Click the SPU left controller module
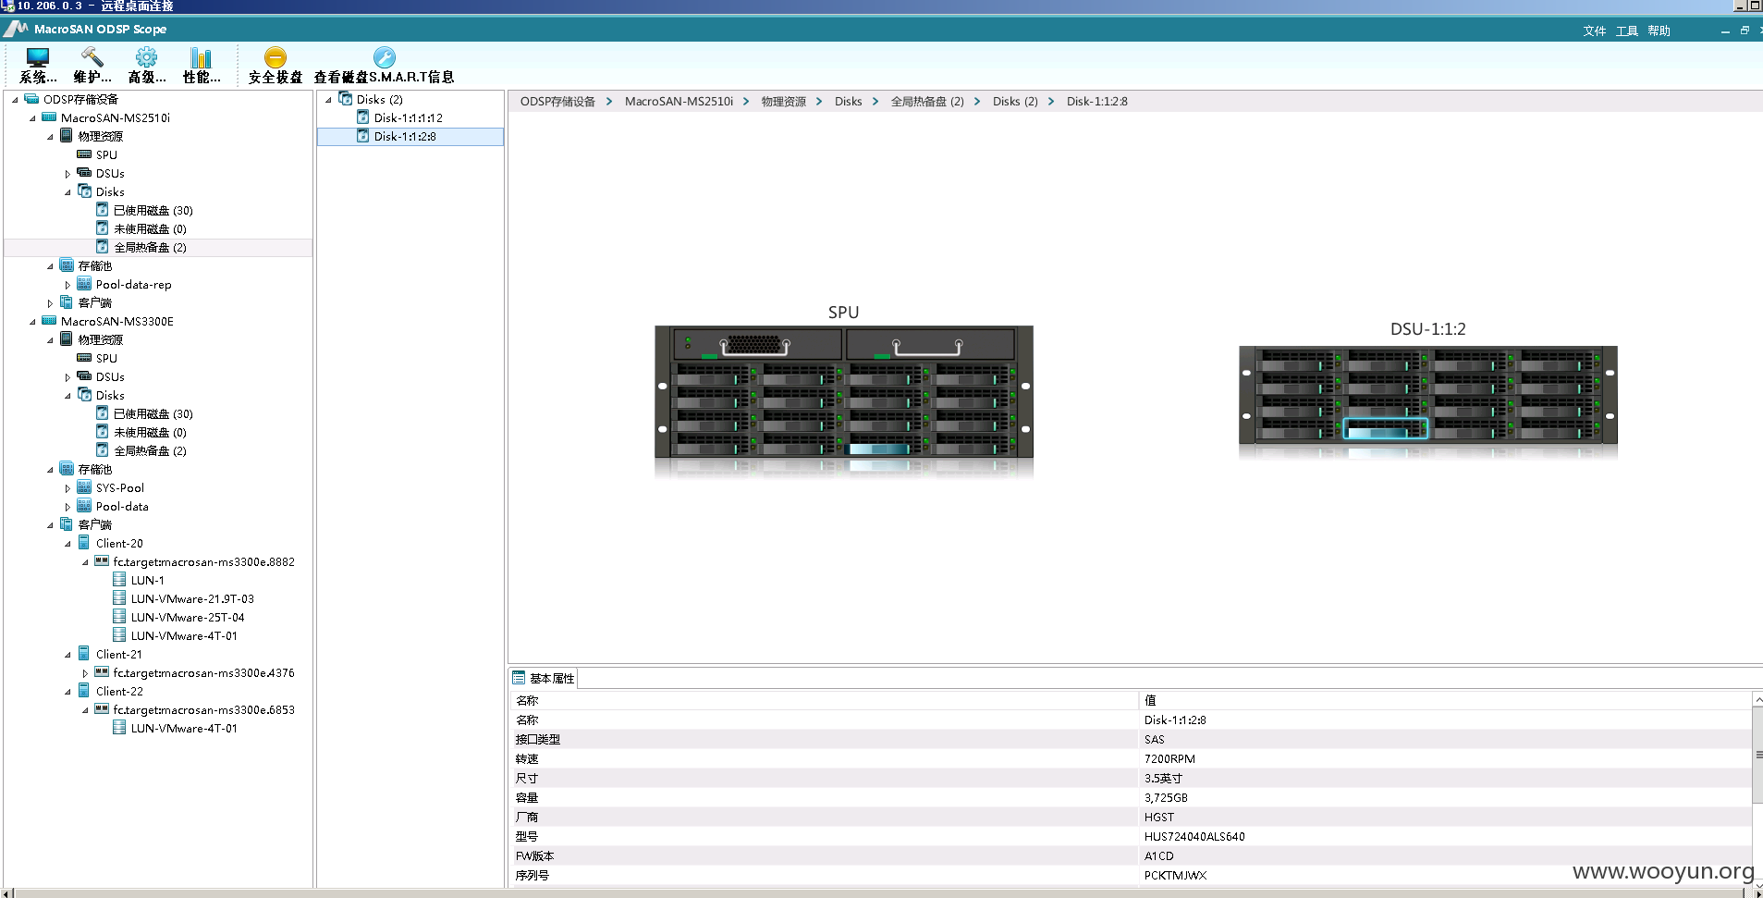Viewport: 1763px width, 898px height. [757, 344]
